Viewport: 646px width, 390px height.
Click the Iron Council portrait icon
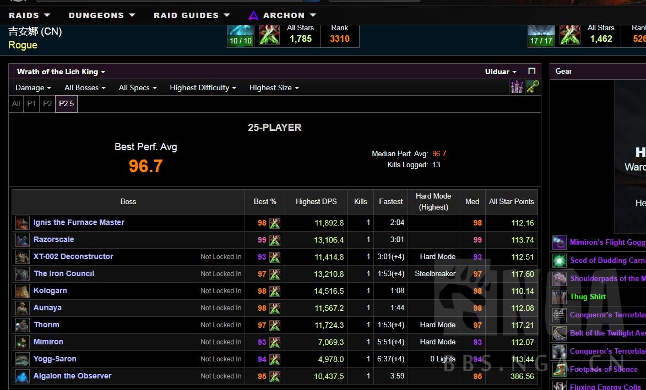[22, 274]
